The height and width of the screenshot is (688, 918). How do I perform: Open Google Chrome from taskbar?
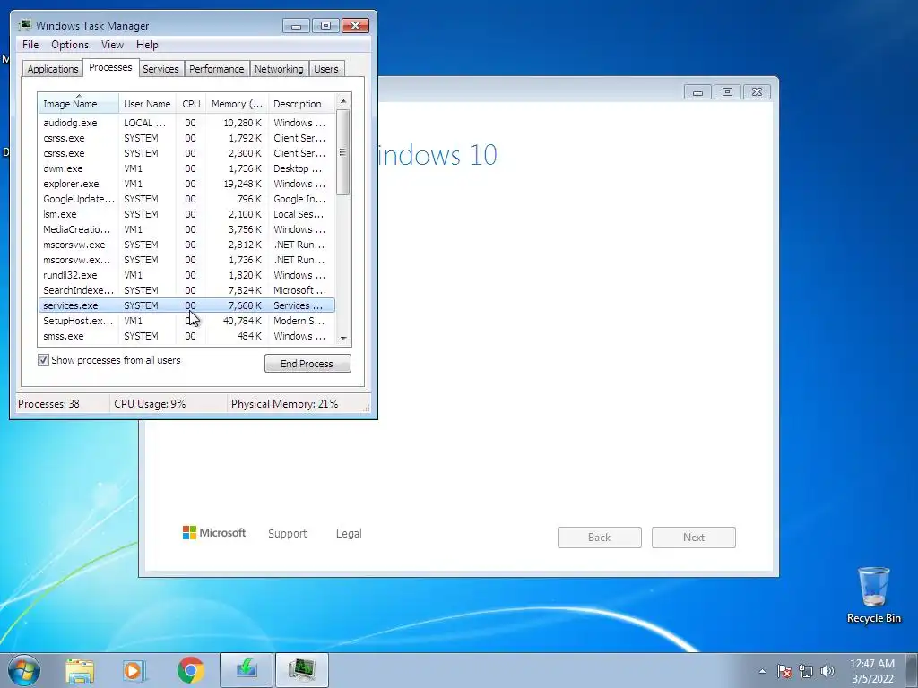[190, 670]
